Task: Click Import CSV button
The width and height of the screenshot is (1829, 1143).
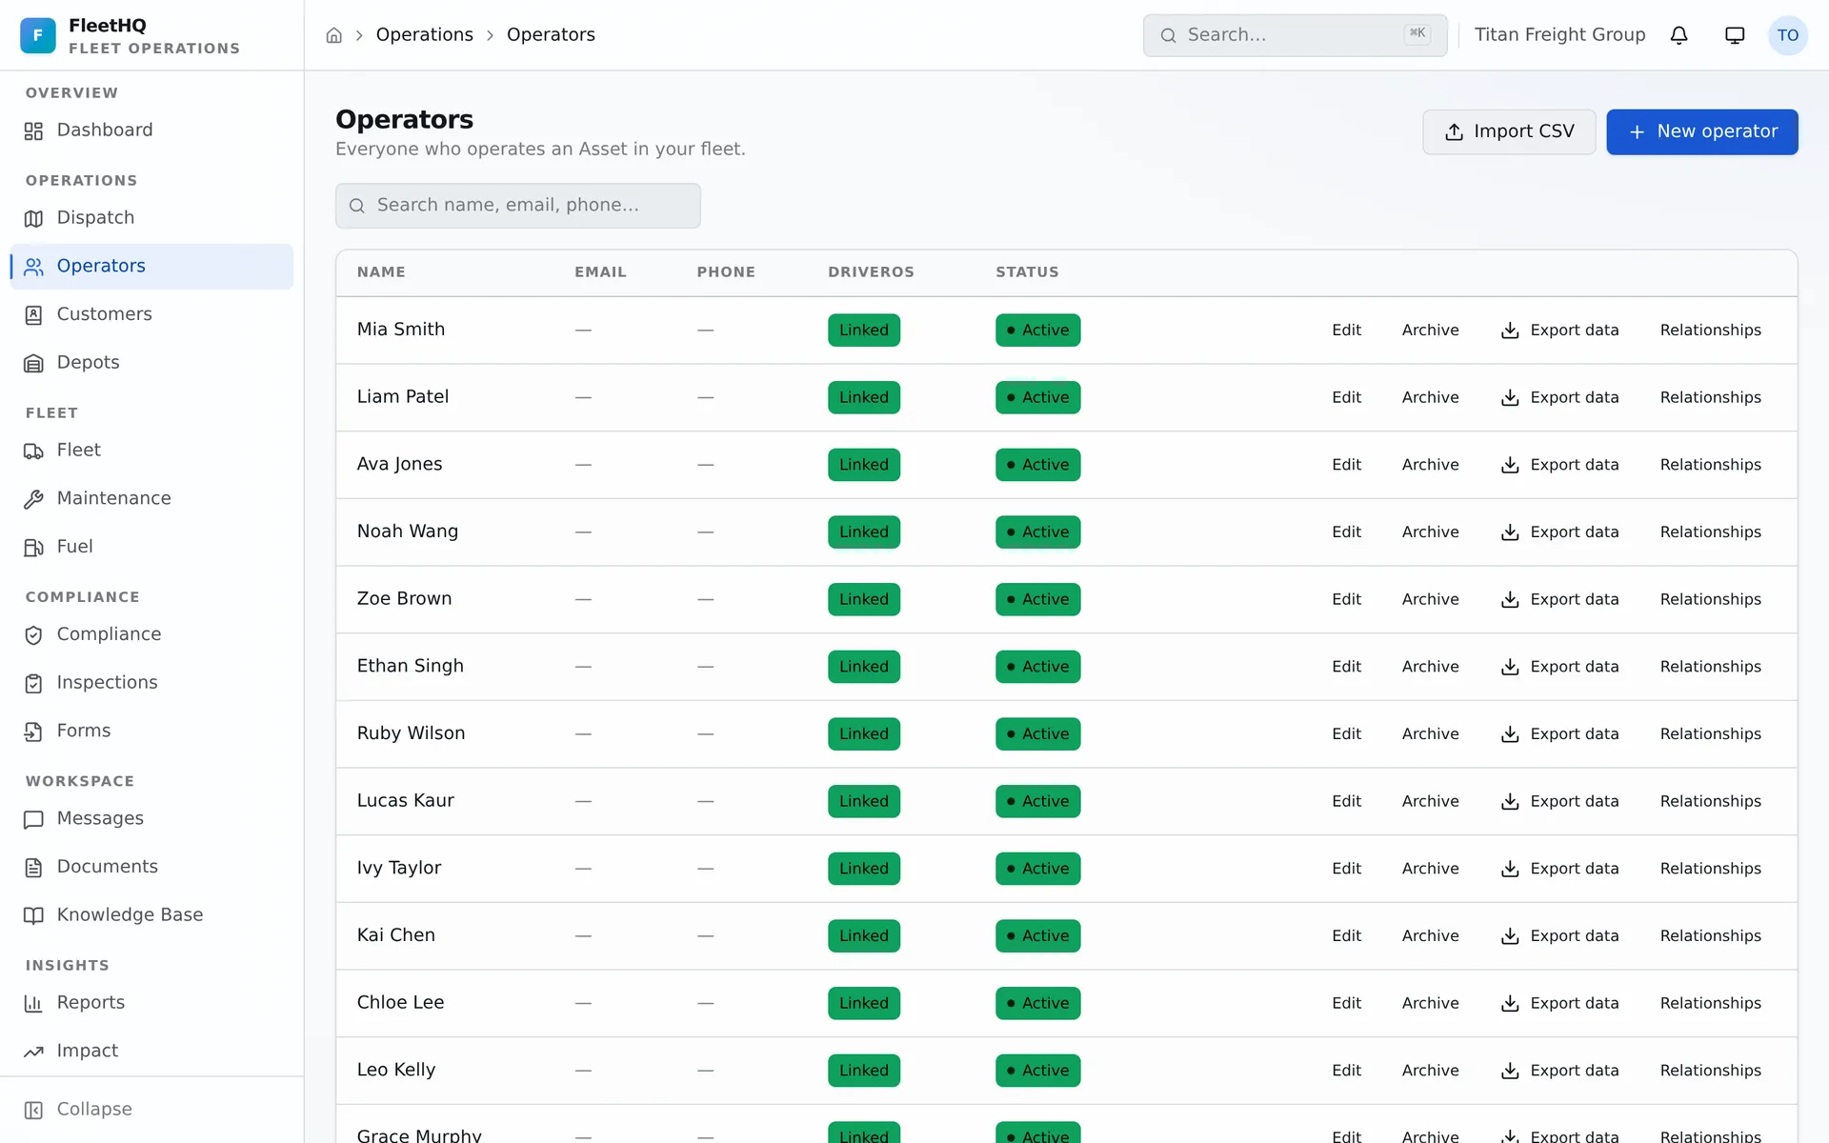Action: point(1509,131)
